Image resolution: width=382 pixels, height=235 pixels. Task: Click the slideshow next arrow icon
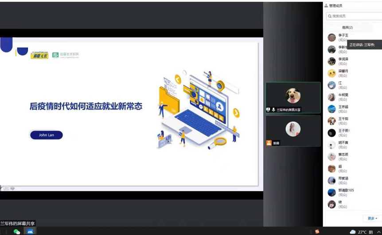[x=12, y=188]
